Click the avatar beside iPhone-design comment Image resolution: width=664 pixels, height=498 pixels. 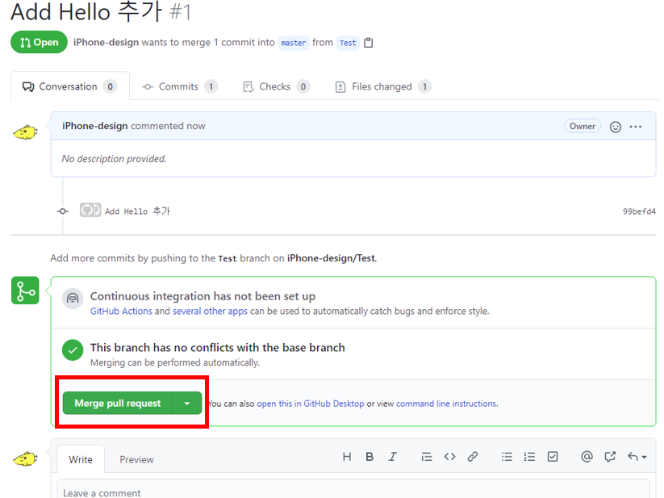point(25,132)
